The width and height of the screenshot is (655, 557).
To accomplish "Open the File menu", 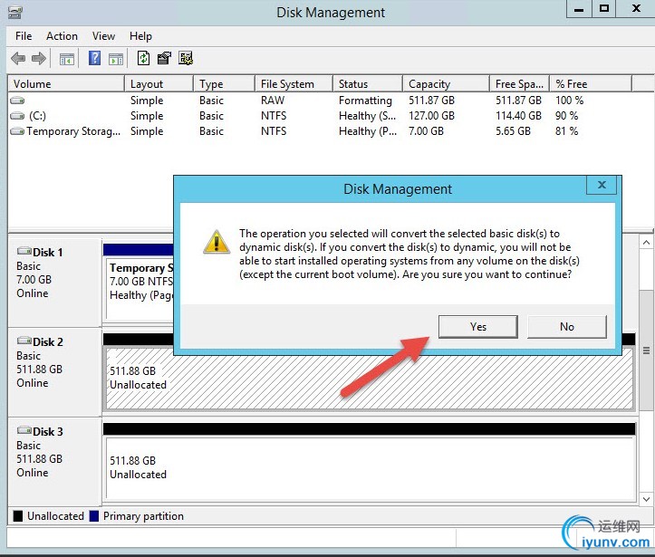I will 24,36.
